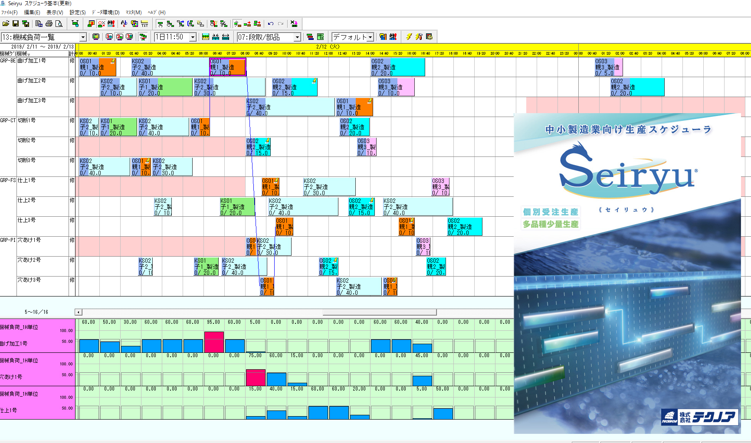Viewport: 751px width, 443px height.
Task: Click the hammer and lightning tool icon
Action: (419, 37)
